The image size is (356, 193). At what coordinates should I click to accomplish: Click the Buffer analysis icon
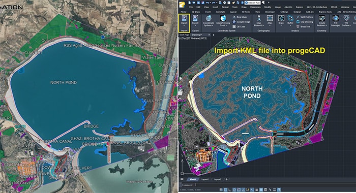coord(290,20)
